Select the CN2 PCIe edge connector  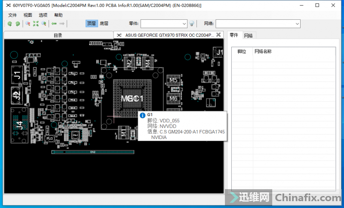[93, 152]
